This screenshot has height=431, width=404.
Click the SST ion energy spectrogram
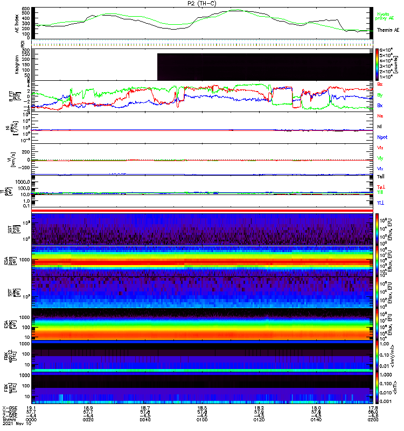coord(202,229)
